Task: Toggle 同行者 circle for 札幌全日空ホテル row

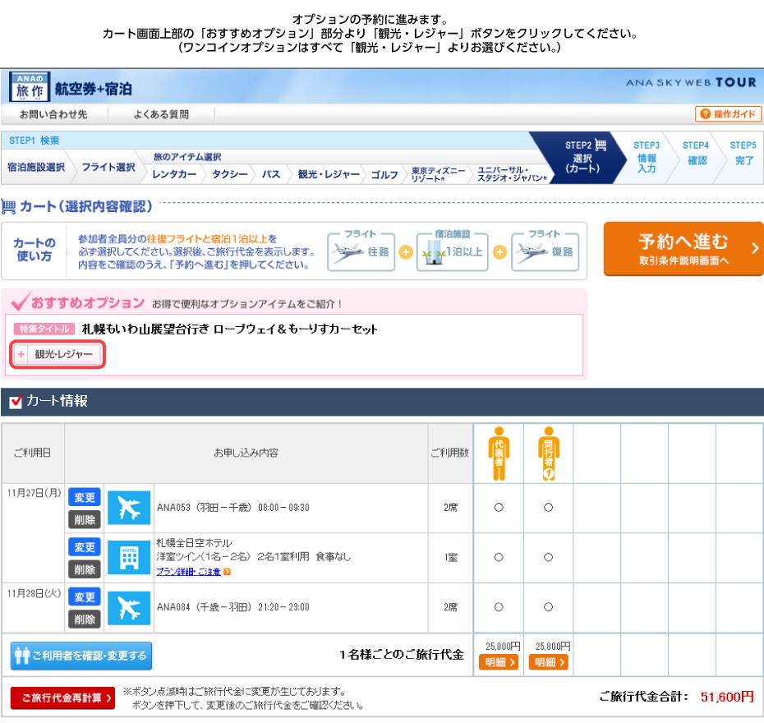Action: [548, 557]
